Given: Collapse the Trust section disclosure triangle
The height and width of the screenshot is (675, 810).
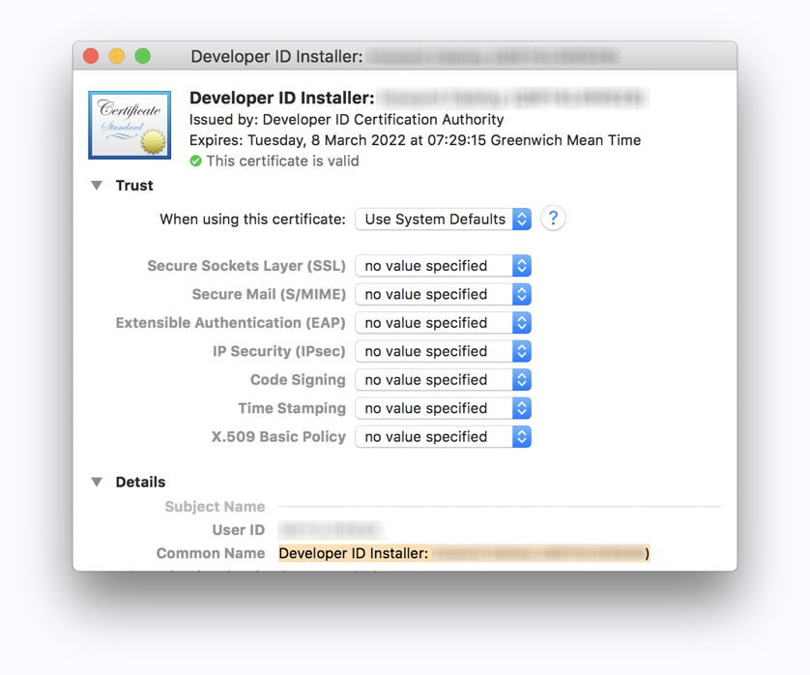Looking at the screenshot, I should coord(96,185).
